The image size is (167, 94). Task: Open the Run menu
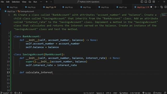[35, 2]
